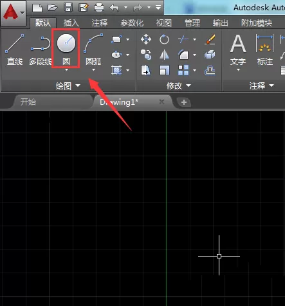Switch to the 输出 ribbon tab
Viewport: 285px width, 306px height.
[221, 23]
